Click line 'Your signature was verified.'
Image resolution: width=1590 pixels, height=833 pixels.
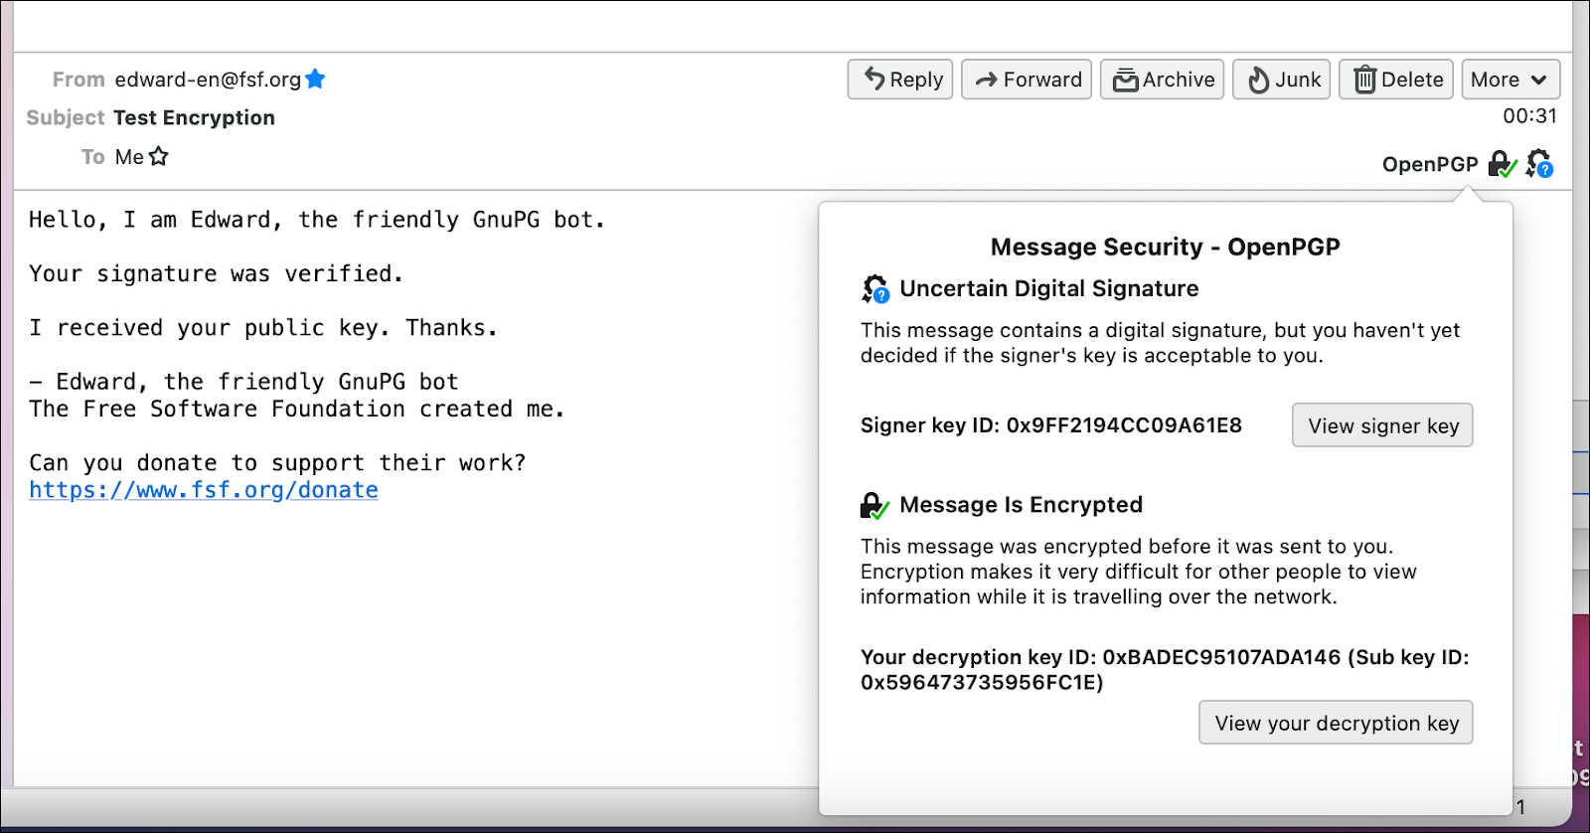(216, 273)
